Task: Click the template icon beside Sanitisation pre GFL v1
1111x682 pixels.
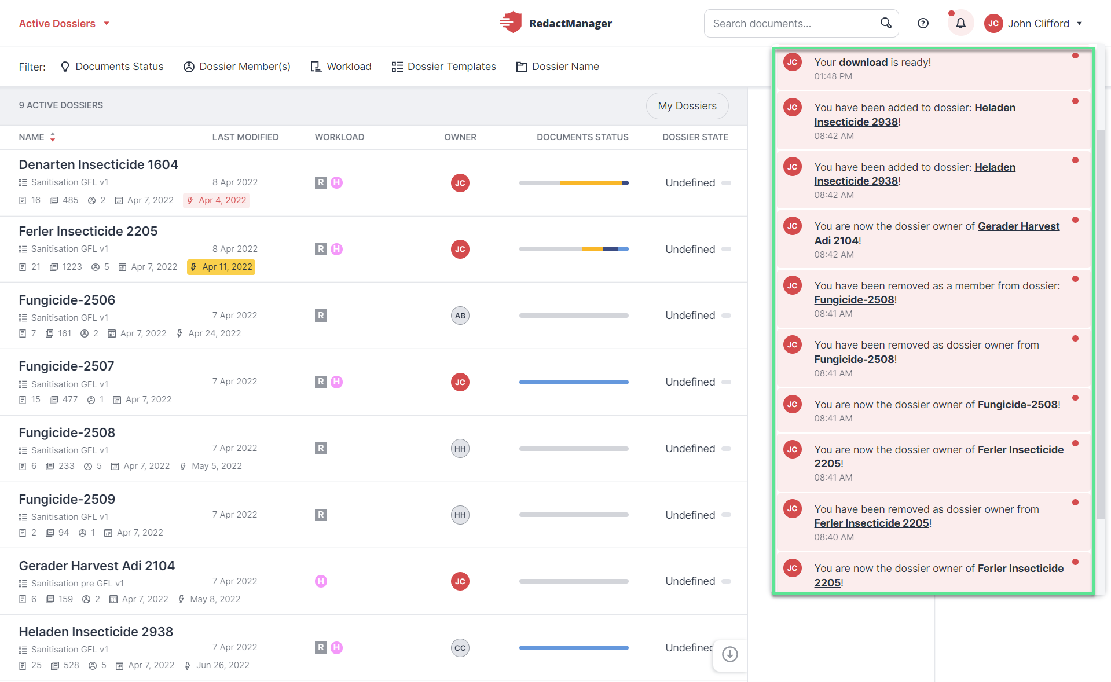Action: click(23, 584)
